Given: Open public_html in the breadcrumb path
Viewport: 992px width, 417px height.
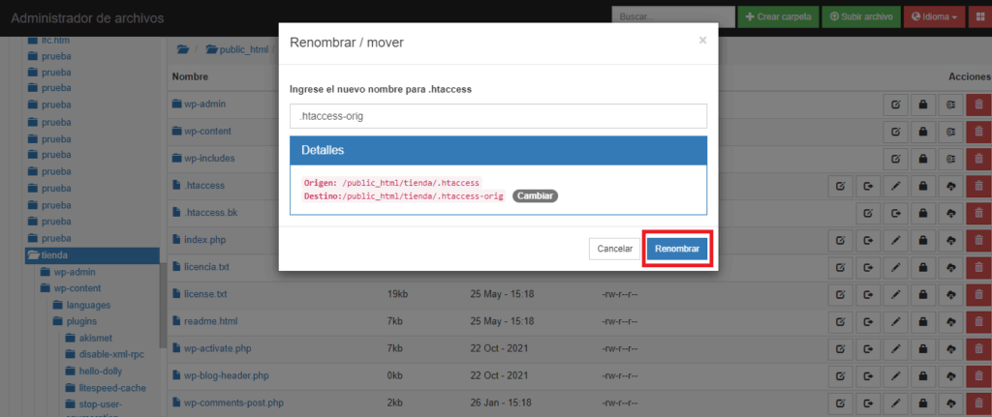Looking at the screenshot, I should (237, 49).
